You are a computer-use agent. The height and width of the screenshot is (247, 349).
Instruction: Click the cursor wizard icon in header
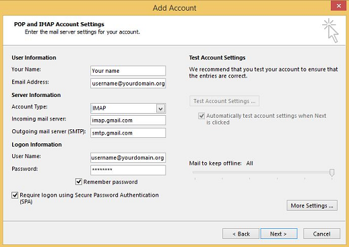331,30
